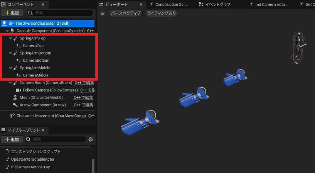315x173 pixels.
Task: Close the Viewport tab
Action: [x=141, y=4]
